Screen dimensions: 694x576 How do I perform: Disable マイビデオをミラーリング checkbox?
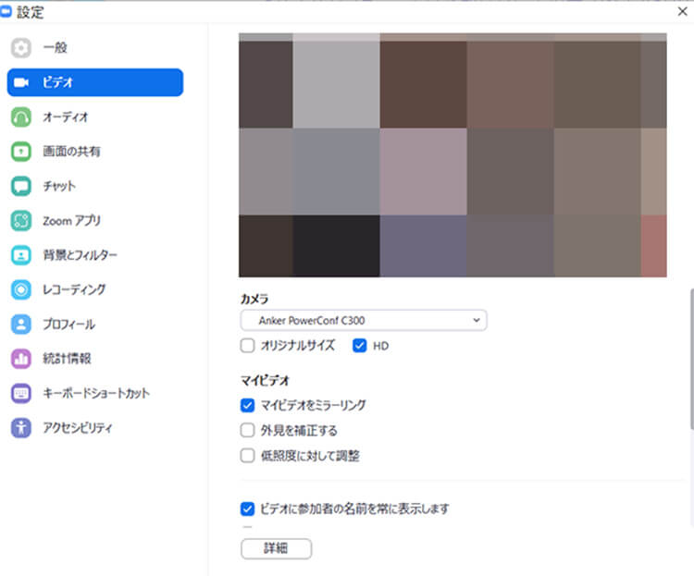tap(247, 405)
